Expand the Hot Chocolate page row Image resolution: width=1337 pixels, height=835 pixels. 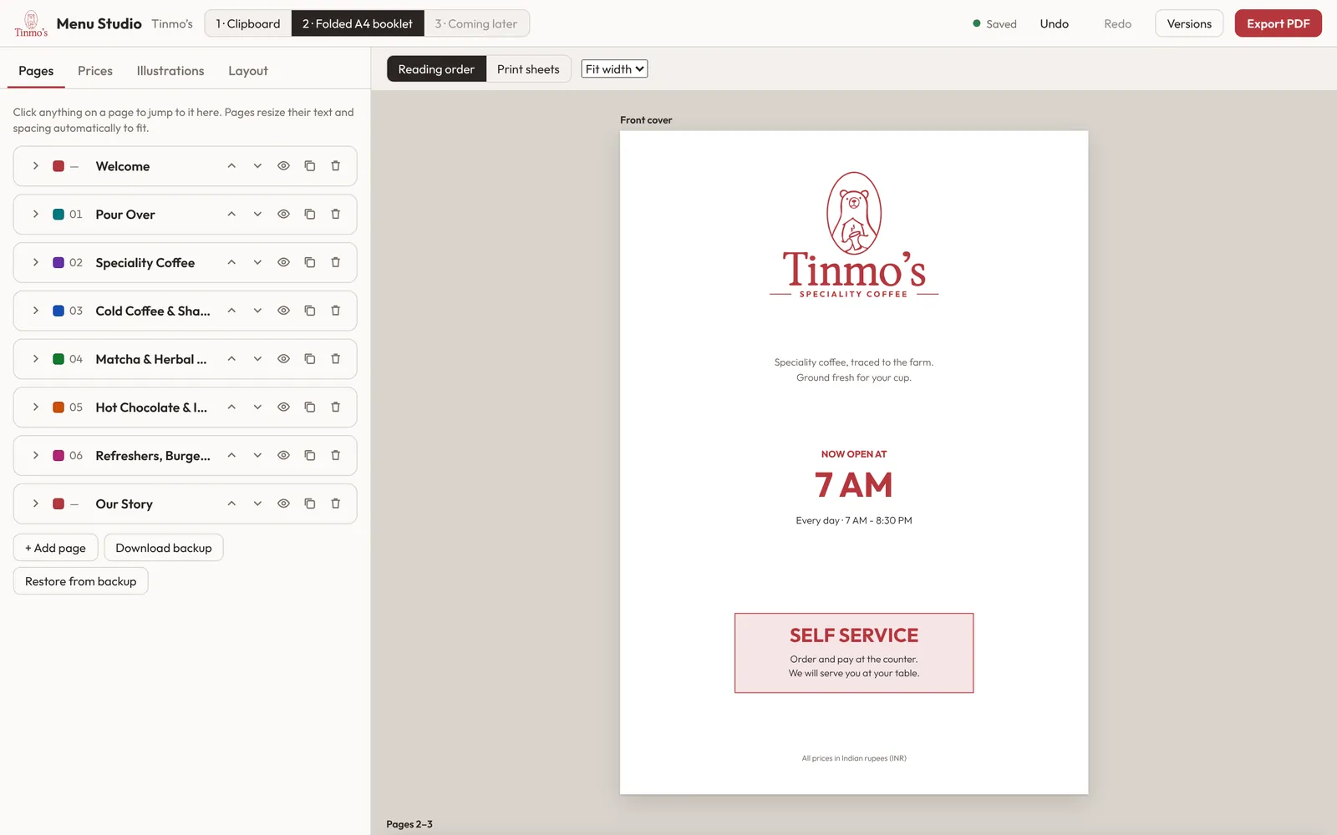tap(35, 407)
